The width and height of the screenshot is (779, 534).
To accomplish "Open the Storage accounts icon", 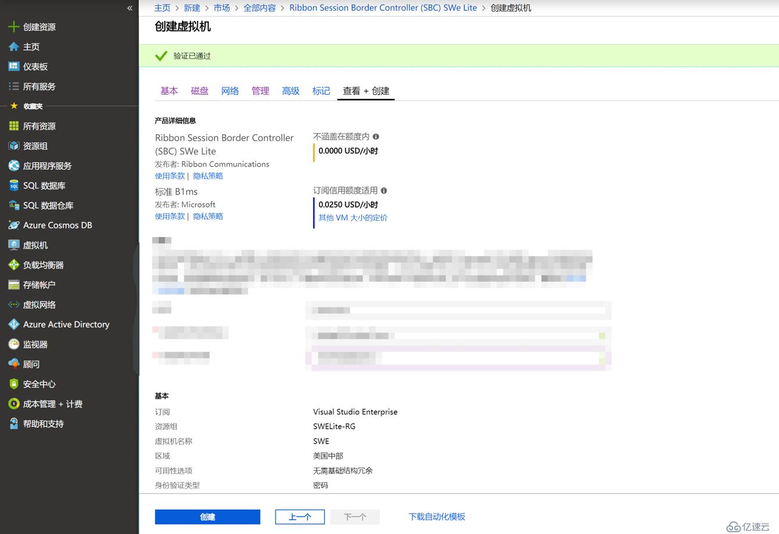I will [x=13, y=285].
